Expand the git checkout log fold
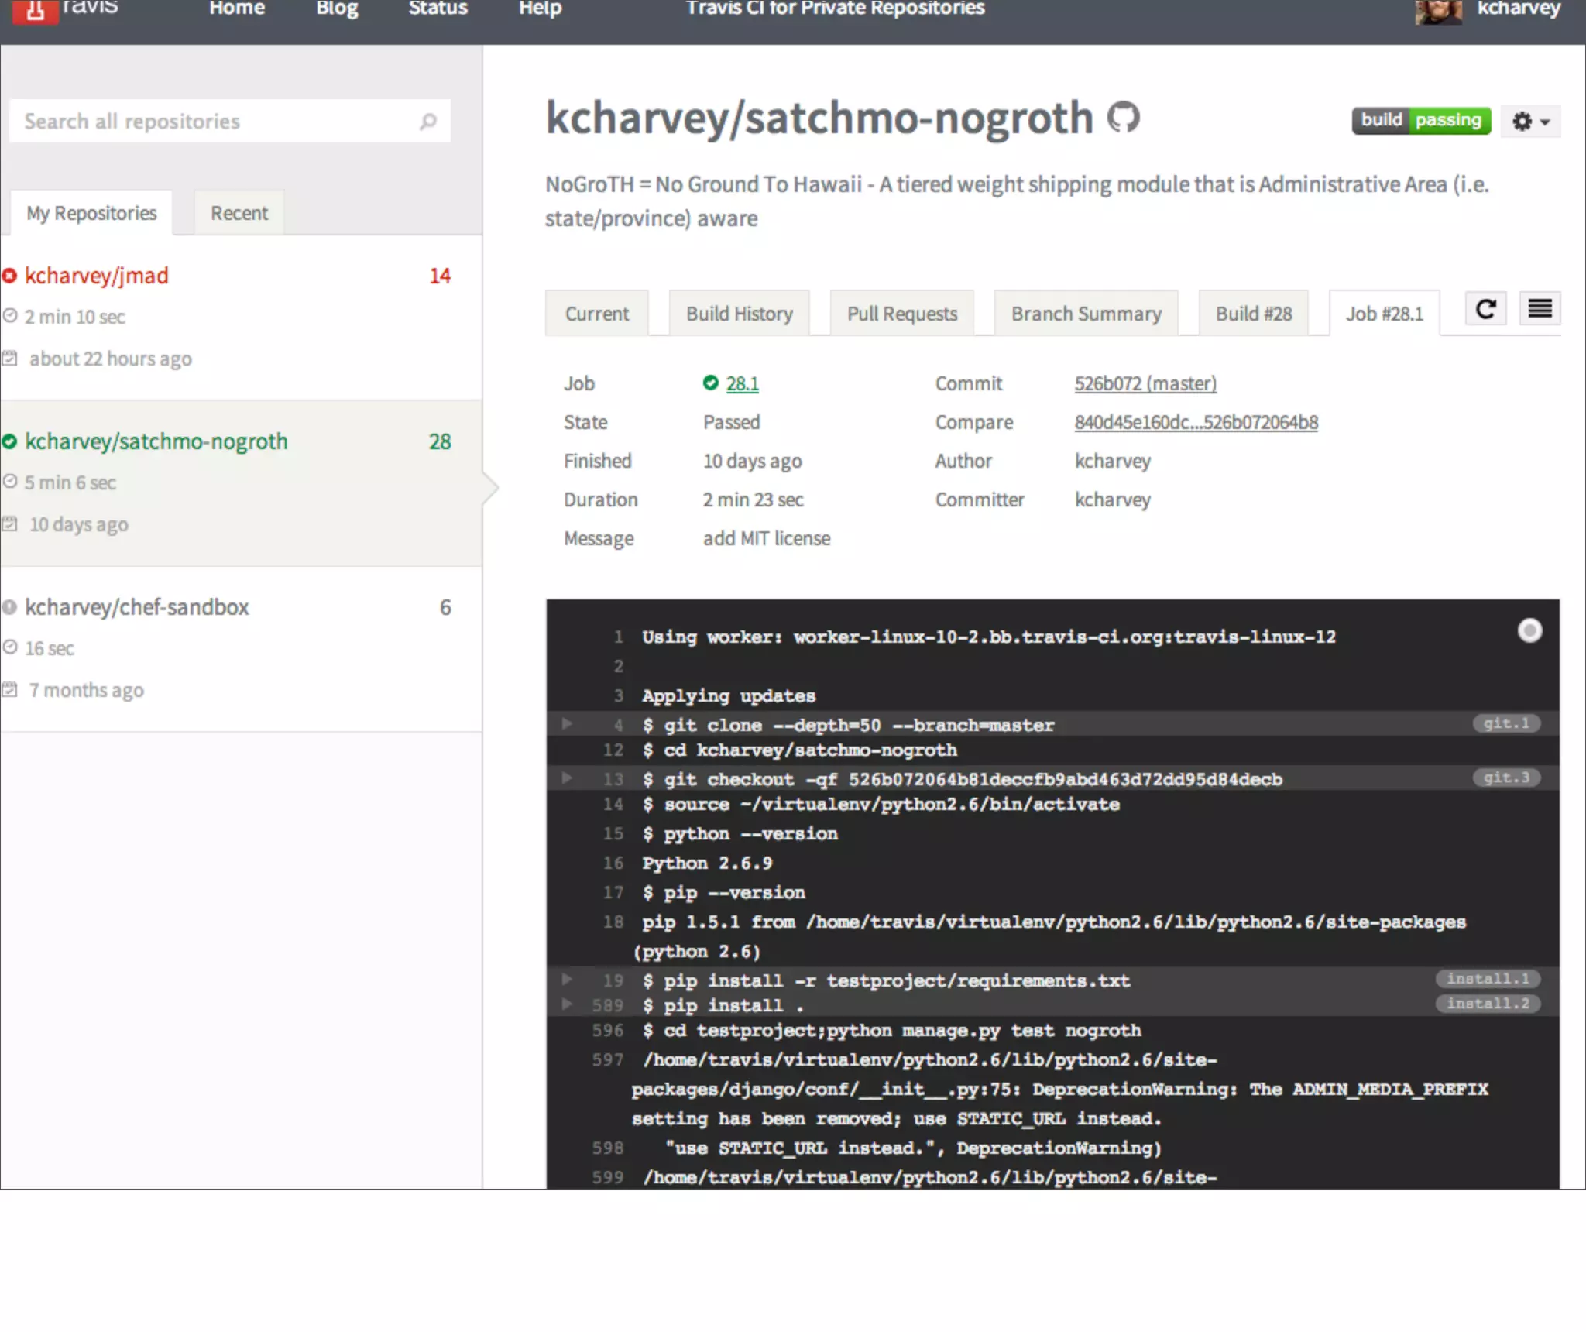 point(567,778)
